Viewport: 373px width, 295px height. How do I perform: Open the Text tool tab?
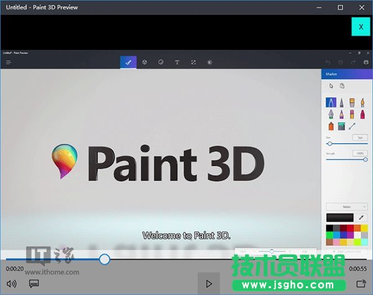(177, 62)
